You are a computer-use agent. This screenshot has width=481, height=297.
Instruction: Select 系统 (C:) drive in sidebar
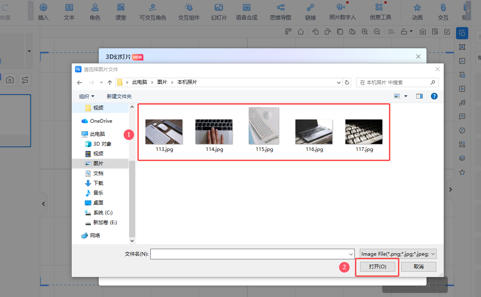point(102,212)
